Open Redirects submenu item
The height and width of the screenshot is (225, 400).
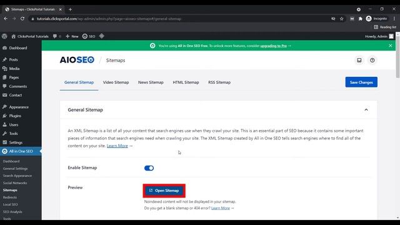coord(10,197)
